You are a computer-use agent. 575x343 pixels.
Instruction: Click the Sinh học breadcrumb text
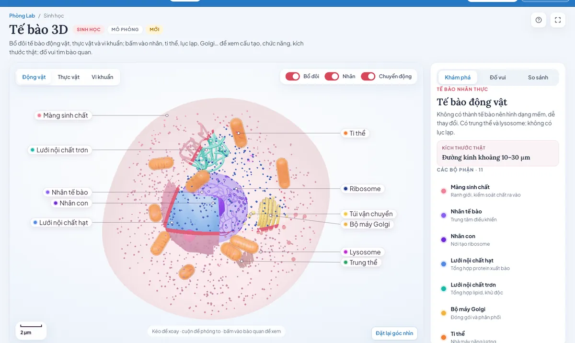[x=54, y=16]
